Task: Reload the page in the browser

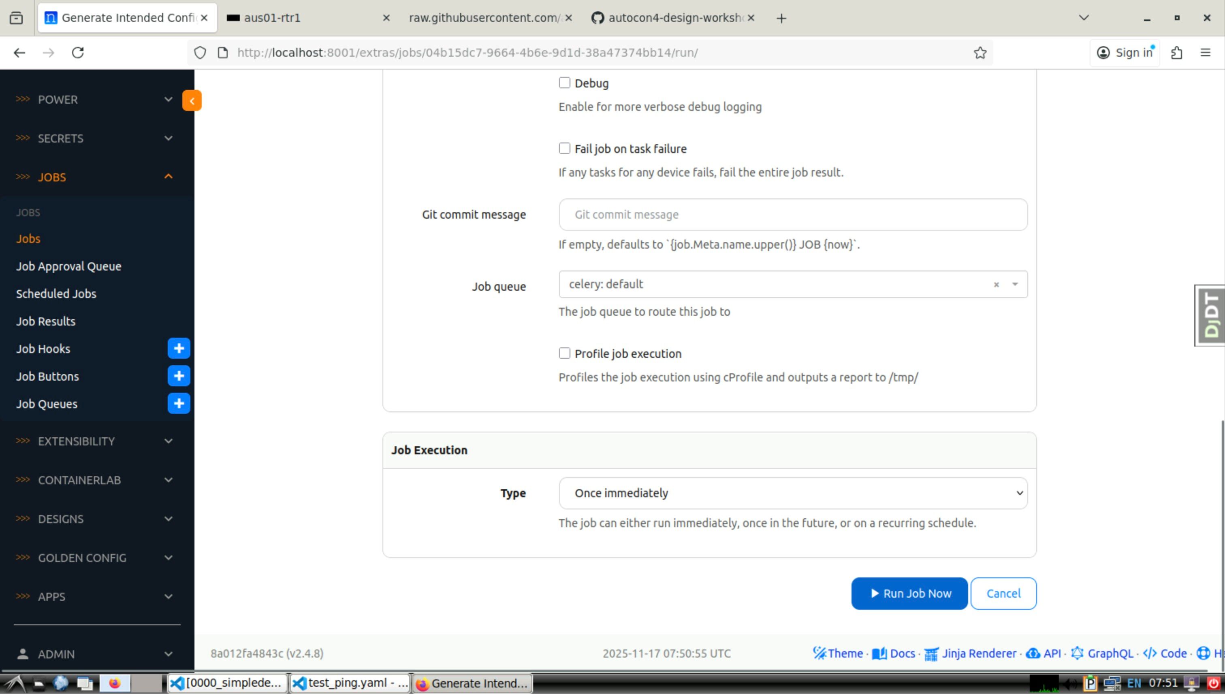Action: (x=78, y=52)
